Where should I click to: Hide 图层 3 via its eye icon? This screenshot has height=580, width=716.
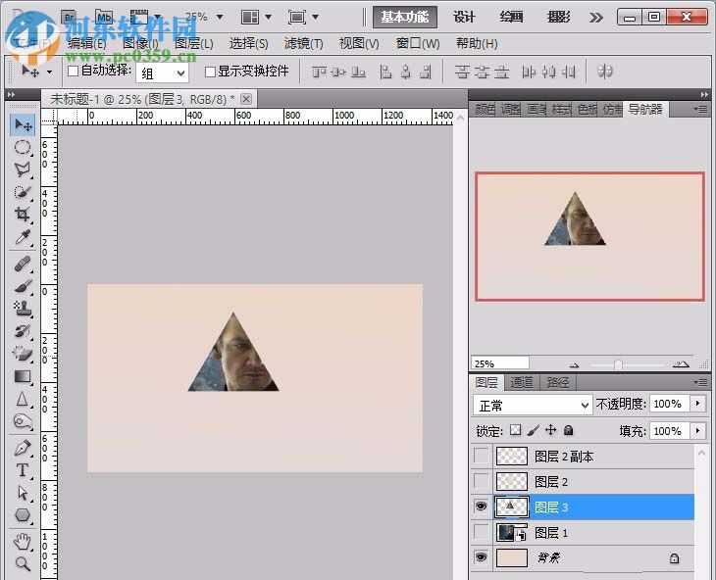pyautogui.click(x=481, y=507)
